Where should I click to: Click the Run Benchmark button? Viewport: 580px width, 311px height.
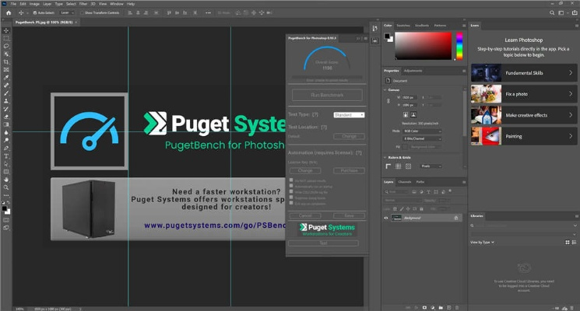pyautogui.click(x=327, y=95)
